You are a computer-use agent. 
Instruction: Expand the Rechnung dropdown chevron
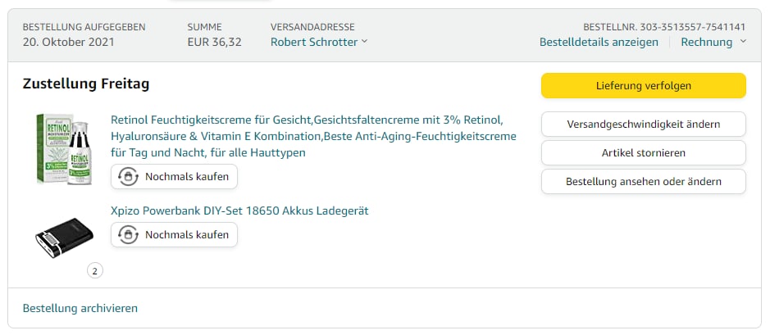pyautogui.click(x=743, y=42)
